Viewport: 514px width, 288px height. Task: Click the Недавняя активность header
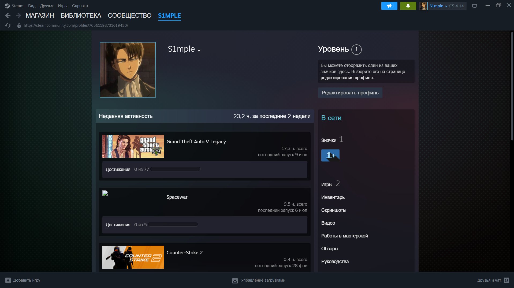click(126, 116)
